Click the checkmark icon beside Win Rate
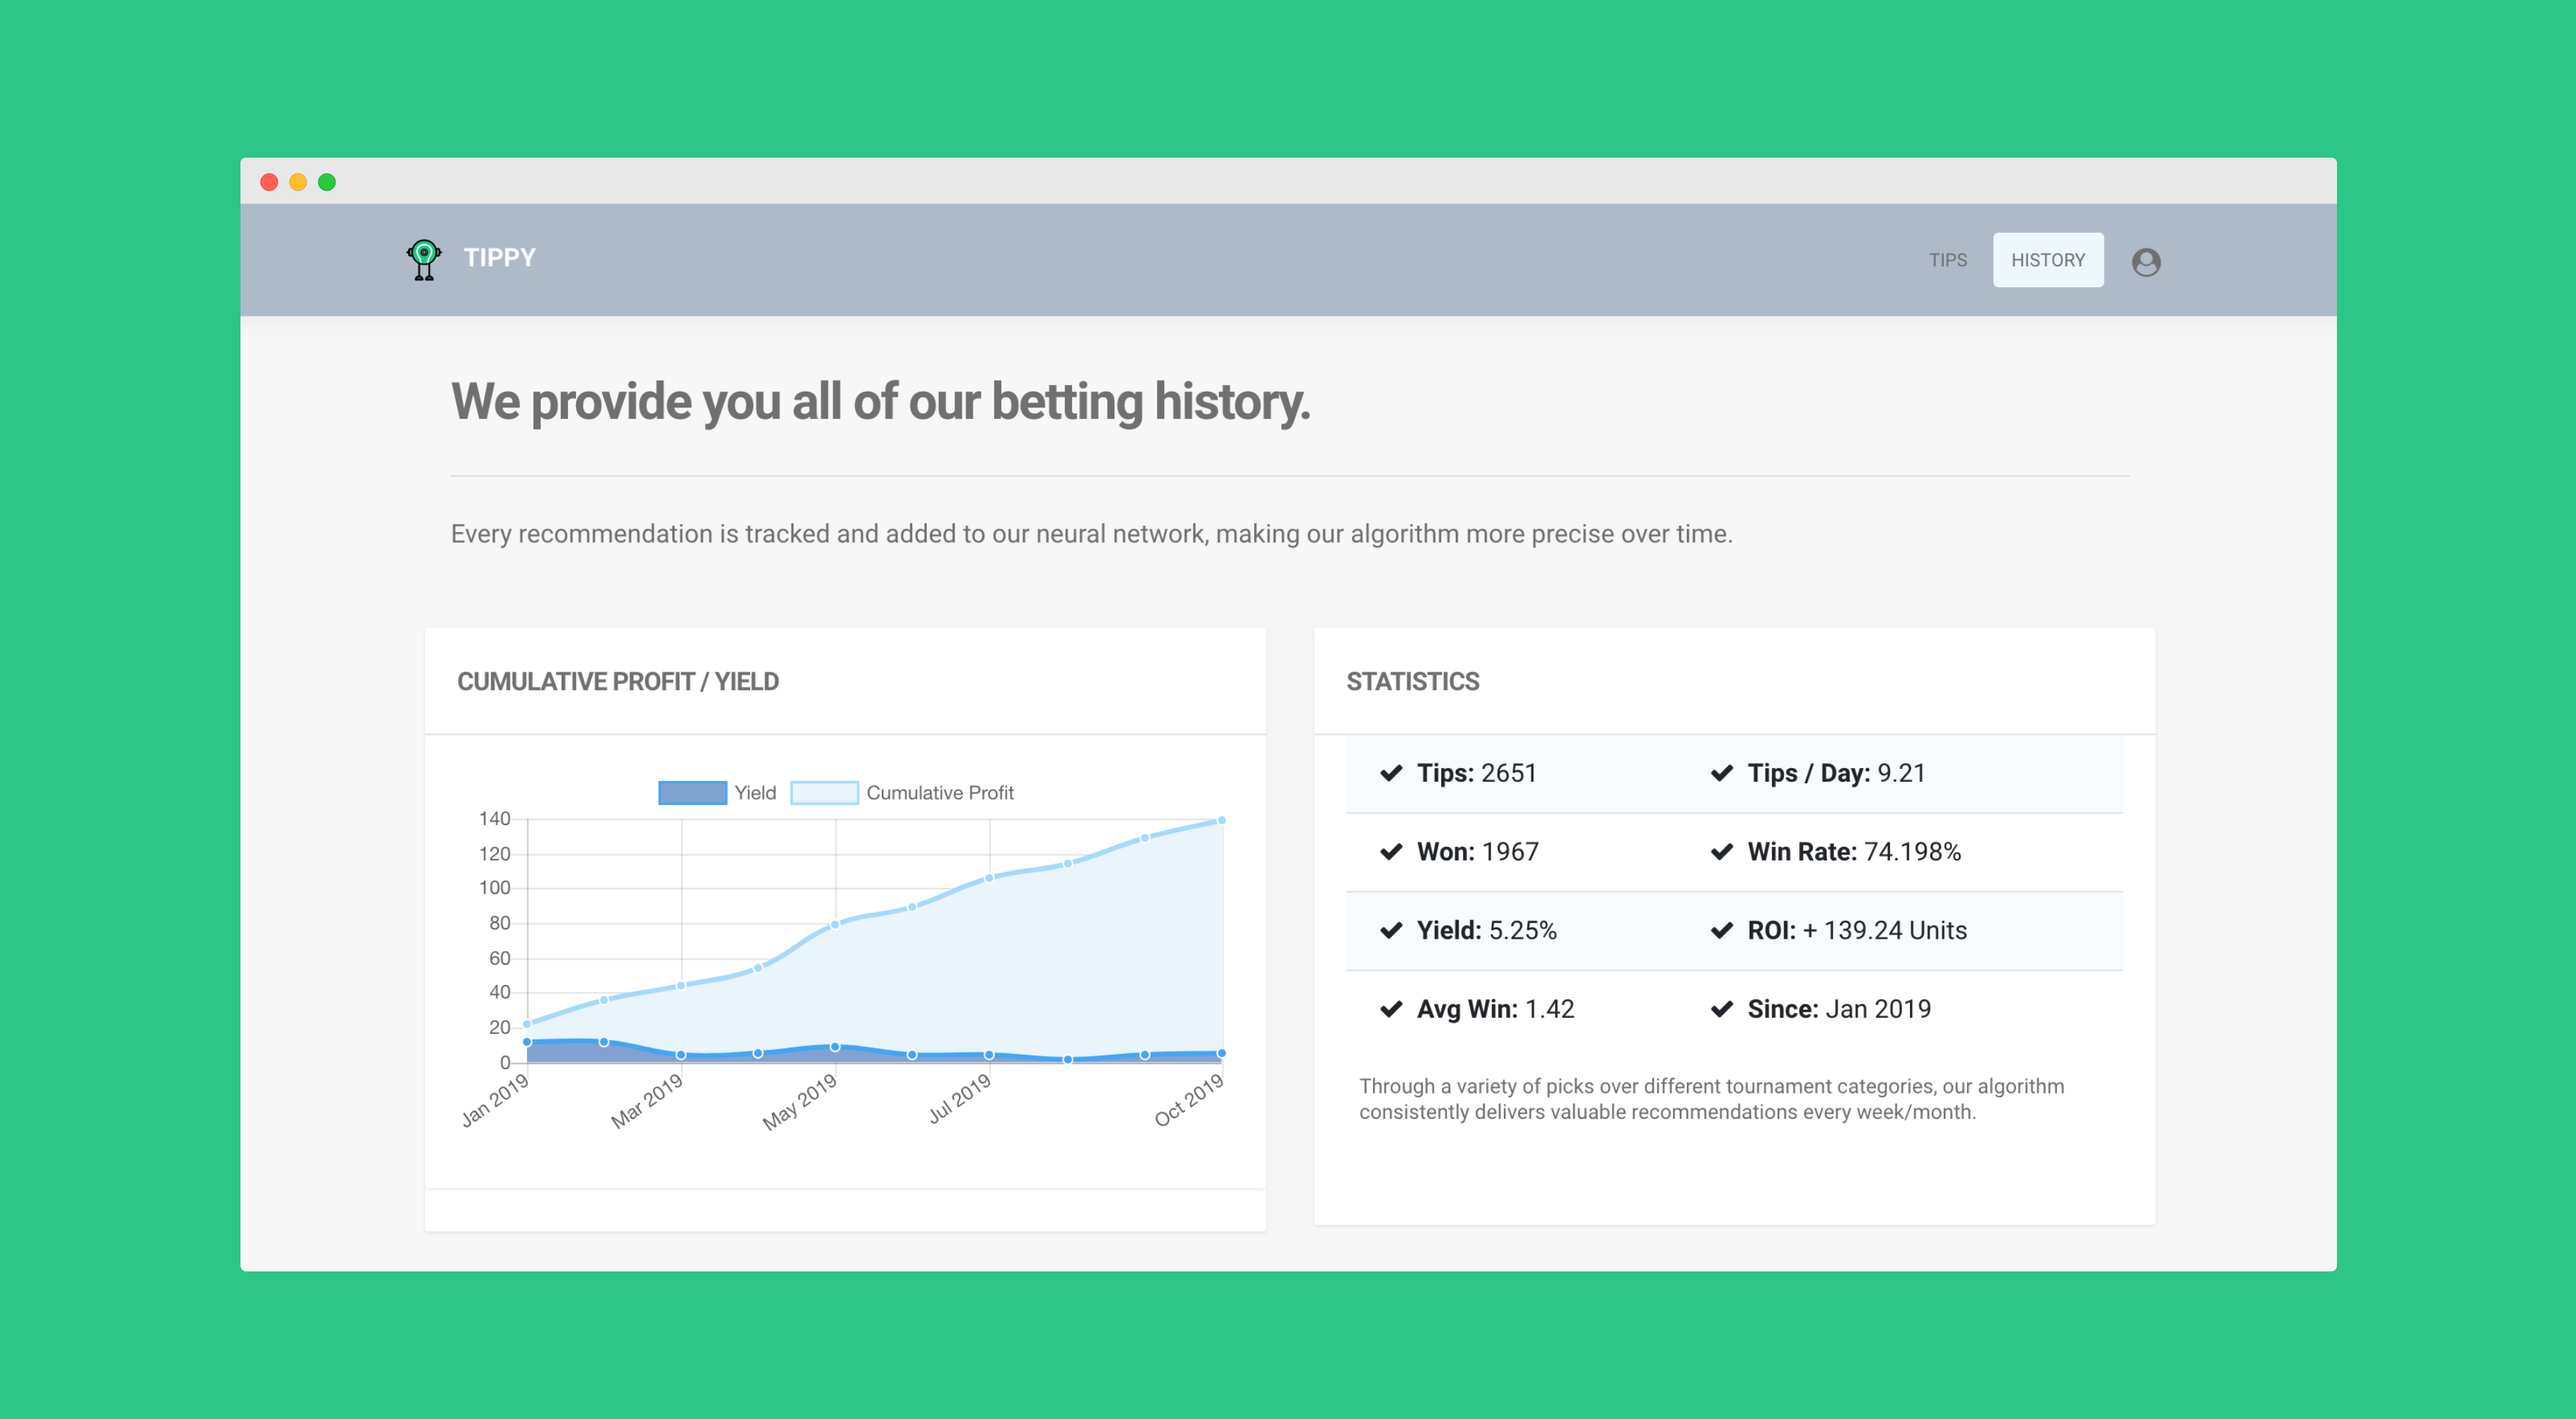The image size is (2576, 1419). coord(1721,852)
